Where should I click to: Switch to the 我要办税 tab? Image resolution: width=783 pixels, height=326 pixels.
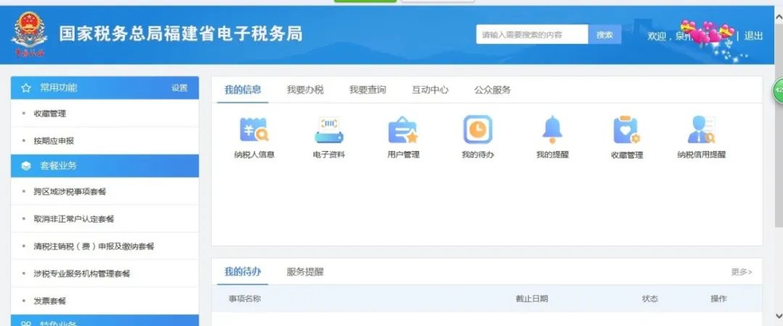pos(304,90)
